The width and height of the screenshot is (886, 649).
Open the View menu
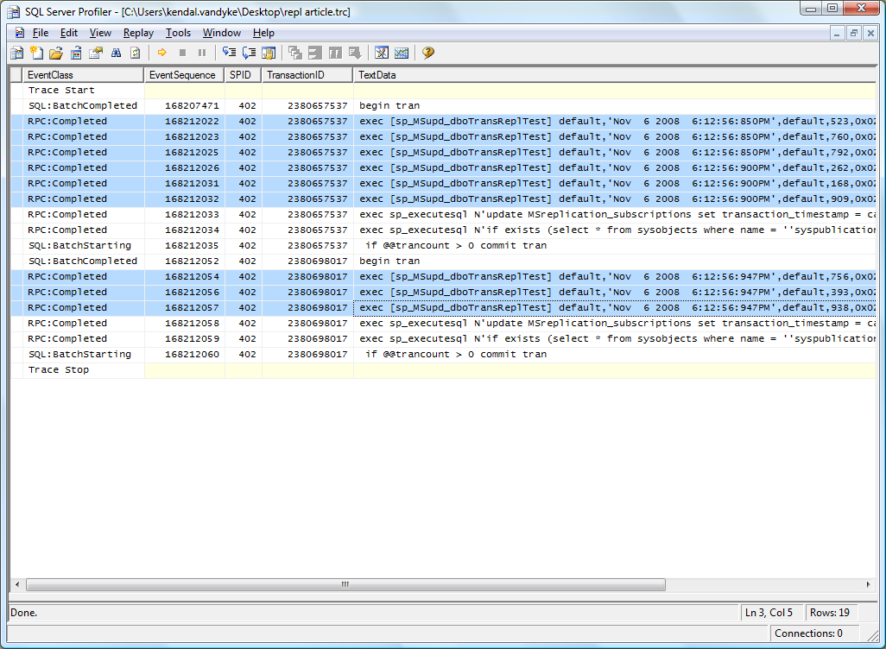click(x=100, y=33)
